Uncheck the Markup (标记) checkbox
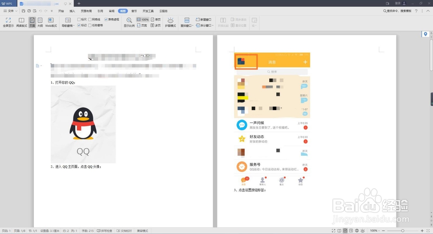433x234 pixels. (x=79, y=25)
